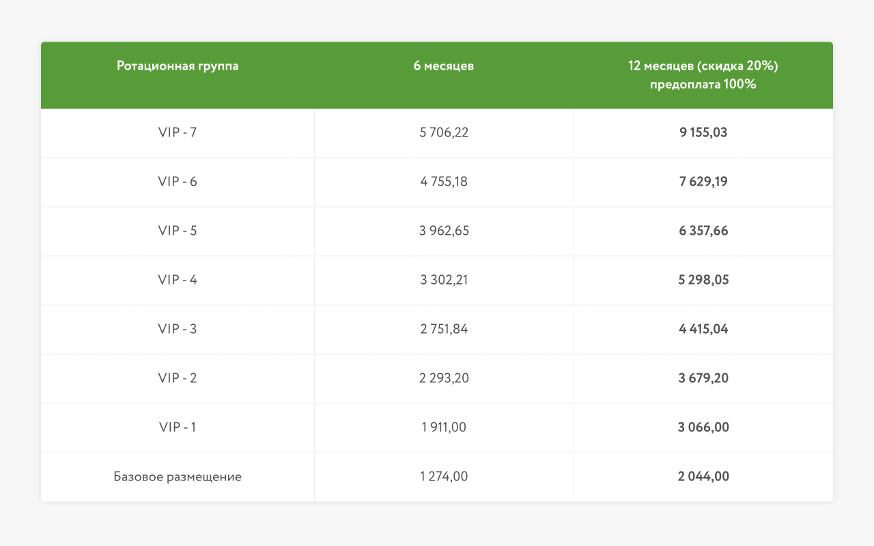The image size is (874, 546).
Task: Click the bold price 5 298,05
Action: tap(703, 281)
